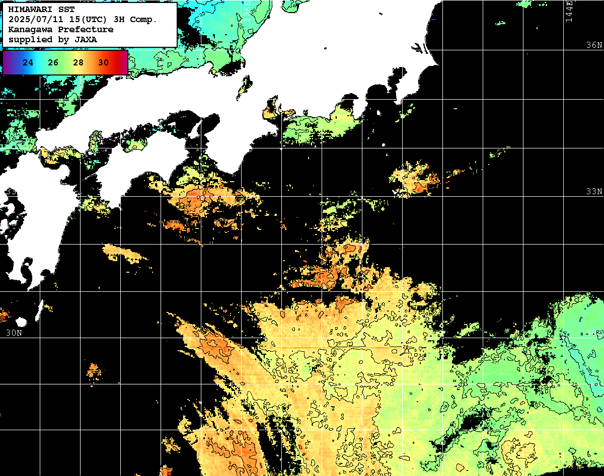Click the 30N latitude label at left edge
Screen dimensions: 604x476
pos(14,333)
